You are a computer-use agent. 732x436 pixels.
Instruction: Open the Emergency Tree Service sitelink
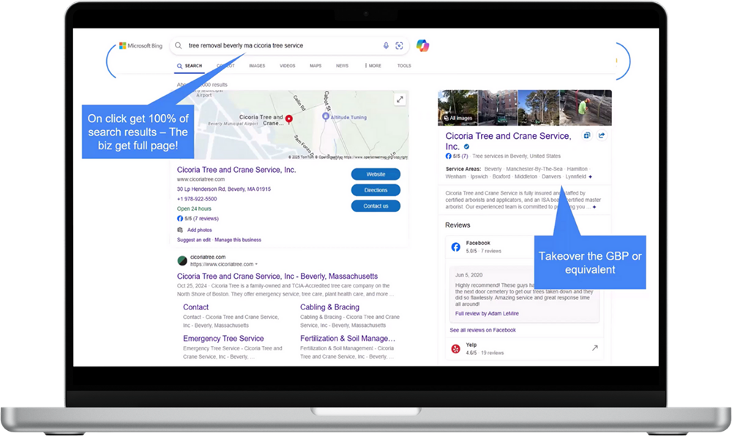coord(223,339)
